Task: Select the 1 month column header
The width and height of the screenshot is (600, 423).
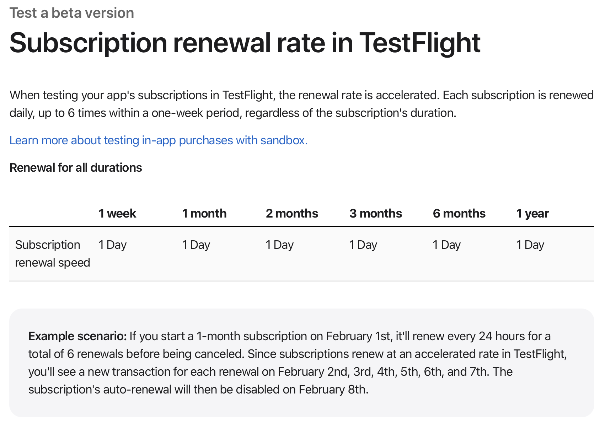Action: 204,213
